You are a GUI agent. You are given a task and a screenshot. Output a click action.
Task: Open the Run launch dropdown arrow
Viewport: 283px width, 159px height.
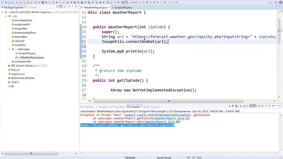coord(78,3)
